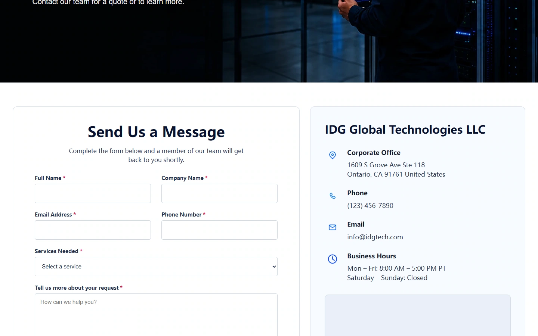Click the Saturday – Sunday: Closed text
This screenshot has width=538, height=336.
click(387, 278)
